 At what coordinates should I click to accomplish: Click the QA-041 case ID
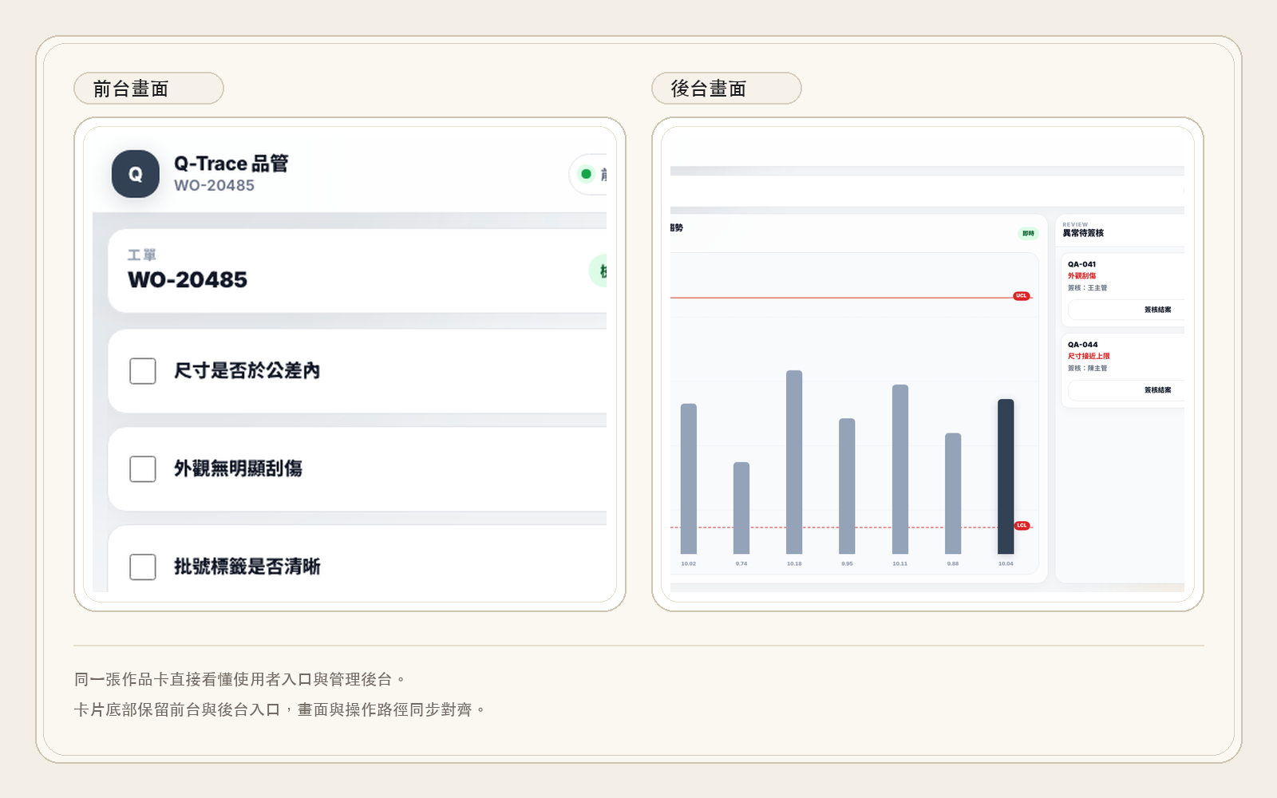[1082, 264]
